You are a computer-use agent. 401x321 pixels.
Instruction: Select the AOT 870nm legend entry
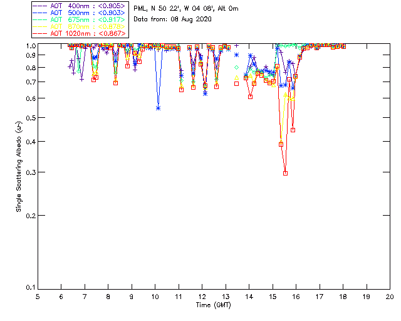click(x=80, y=26)
